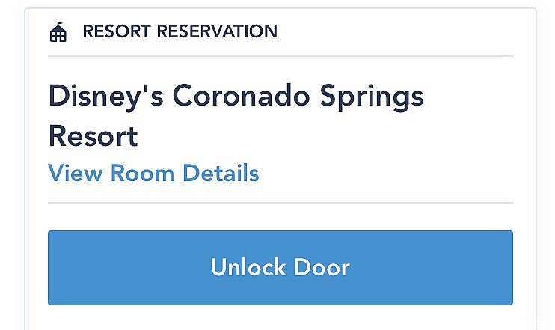This screenshot has height=330, width=555.
Task: Click the word Disney's in the heading
Action: point(106,97)
